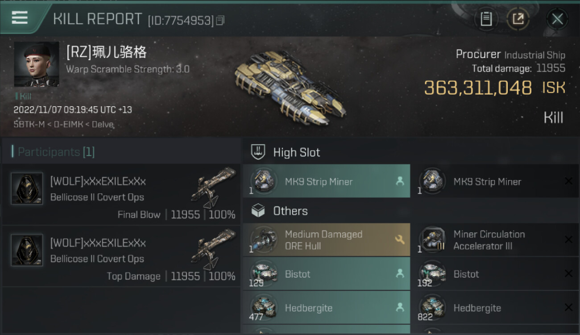Screen dimensions: 580x335
Task: Click the wrench icon on ORE Hull
Action: pyautogui.click(x=400, y=240)
